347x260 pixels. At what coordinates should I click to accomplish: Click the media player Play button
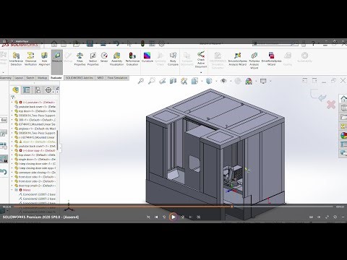[173, 217]
